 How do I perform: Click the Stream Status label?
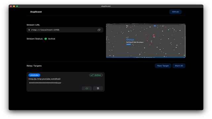(x=35, y=39)
